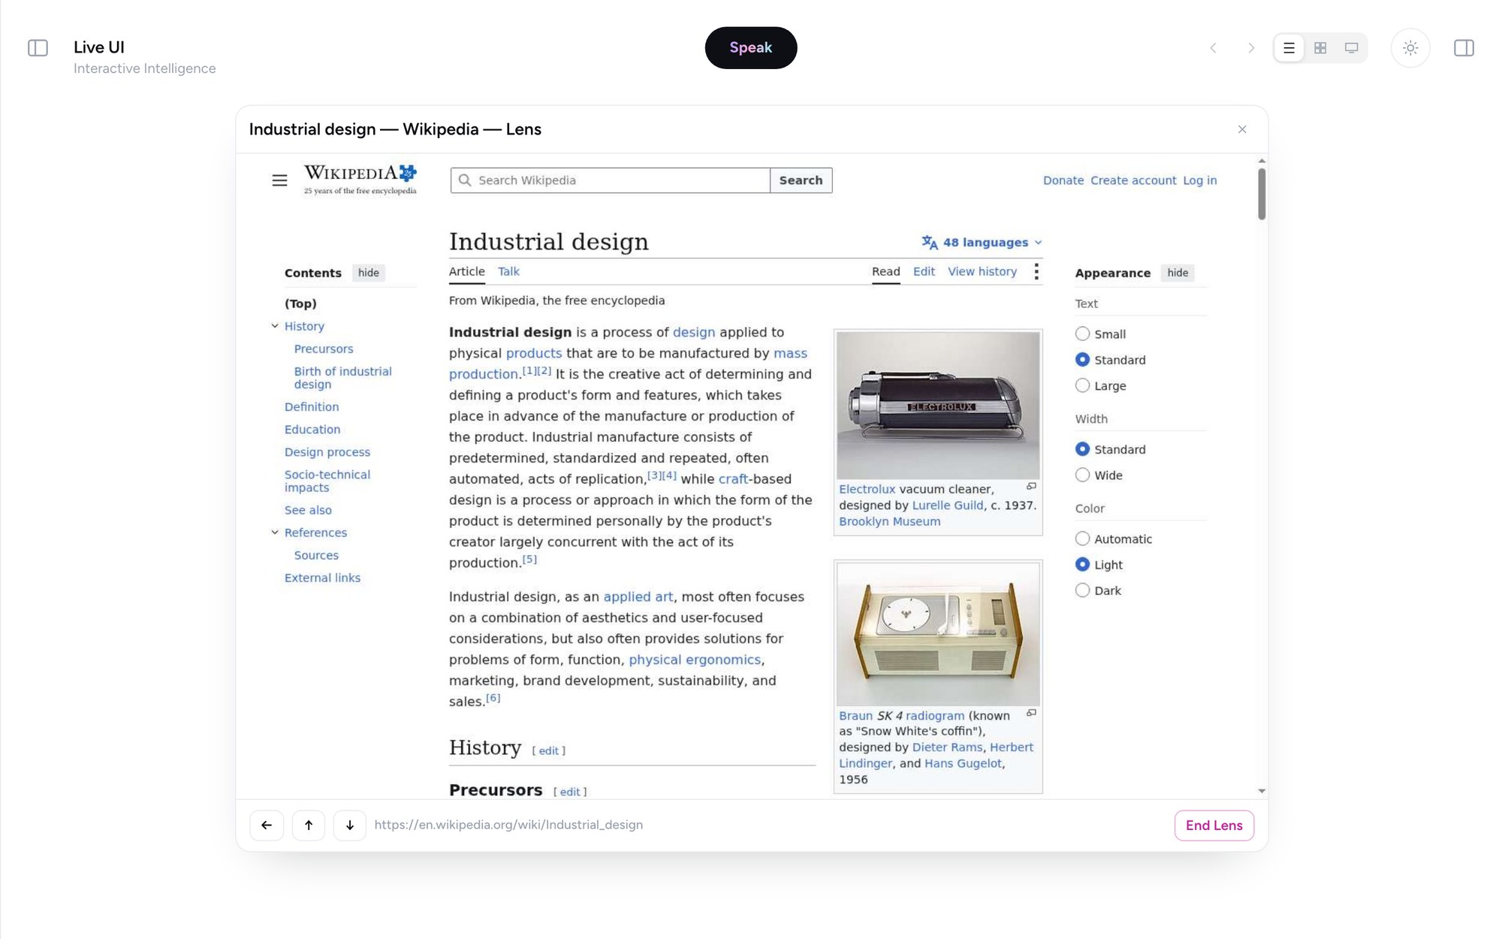The height and width of the screenshot is (939, 1502).
Task: Edit the History section via edit link
Action: [x=549, y=750]
